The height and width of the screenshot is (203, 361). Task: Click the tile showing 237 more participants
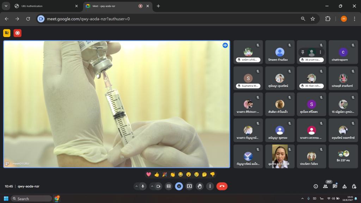click(343, 156)
